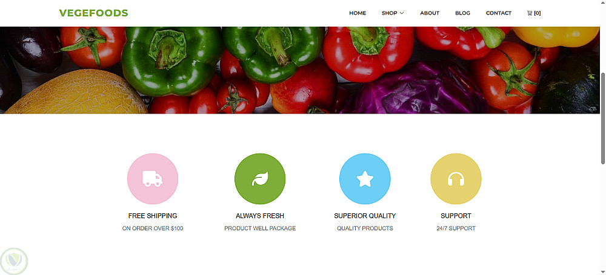Click the pink delivery truck icon
Screen dimensions: 606x275
(153, 178)
